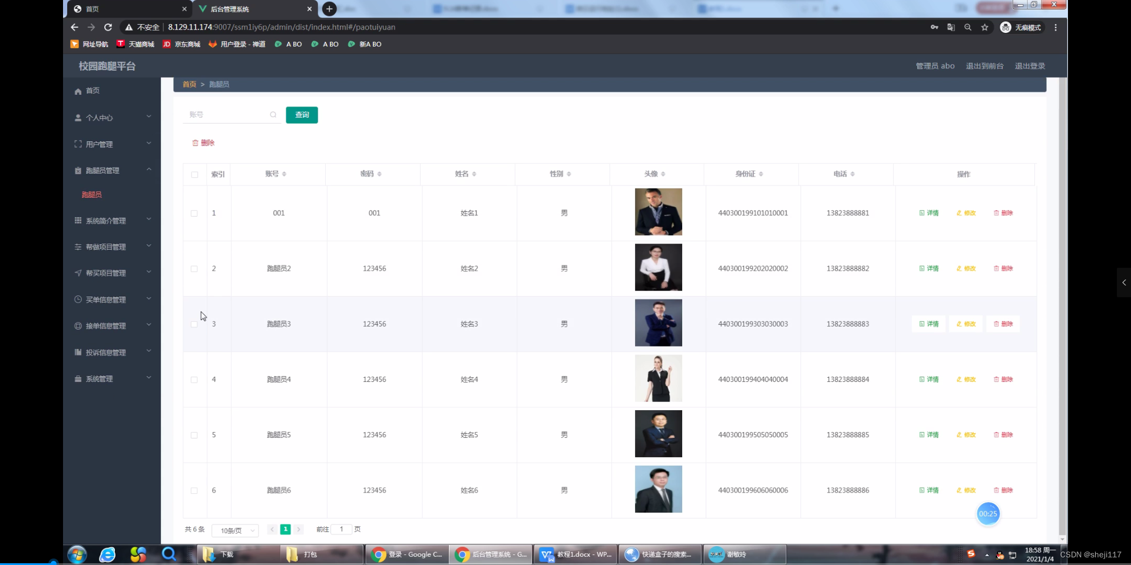This screenshot has height=565, width=1131.
Task: Click the page vertical scrollbar
Action: click(x=1063, y=306)
